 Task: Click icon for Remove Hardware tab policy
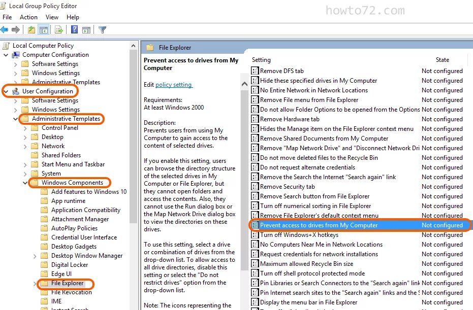click(255, 119)
